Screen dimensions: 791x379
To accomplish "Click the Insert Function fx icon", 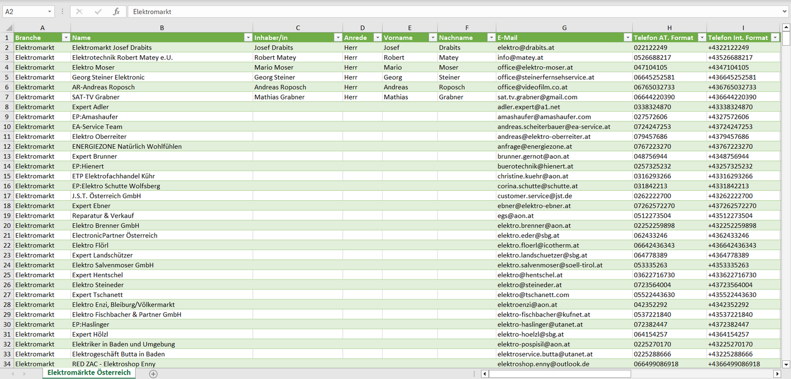I will pos(116,11).
